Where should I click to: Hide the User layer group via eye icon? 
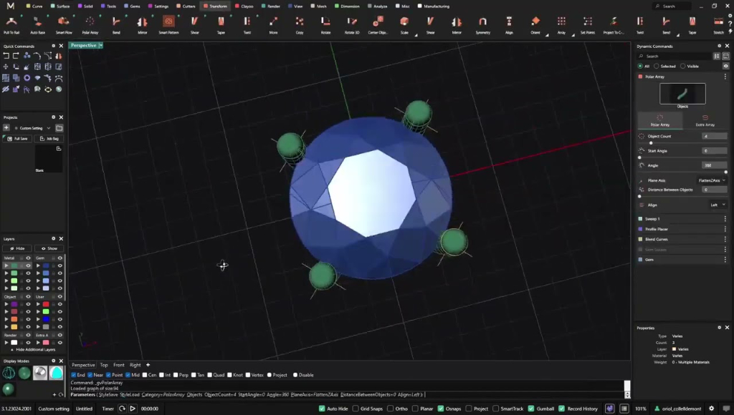coord(60,297)
